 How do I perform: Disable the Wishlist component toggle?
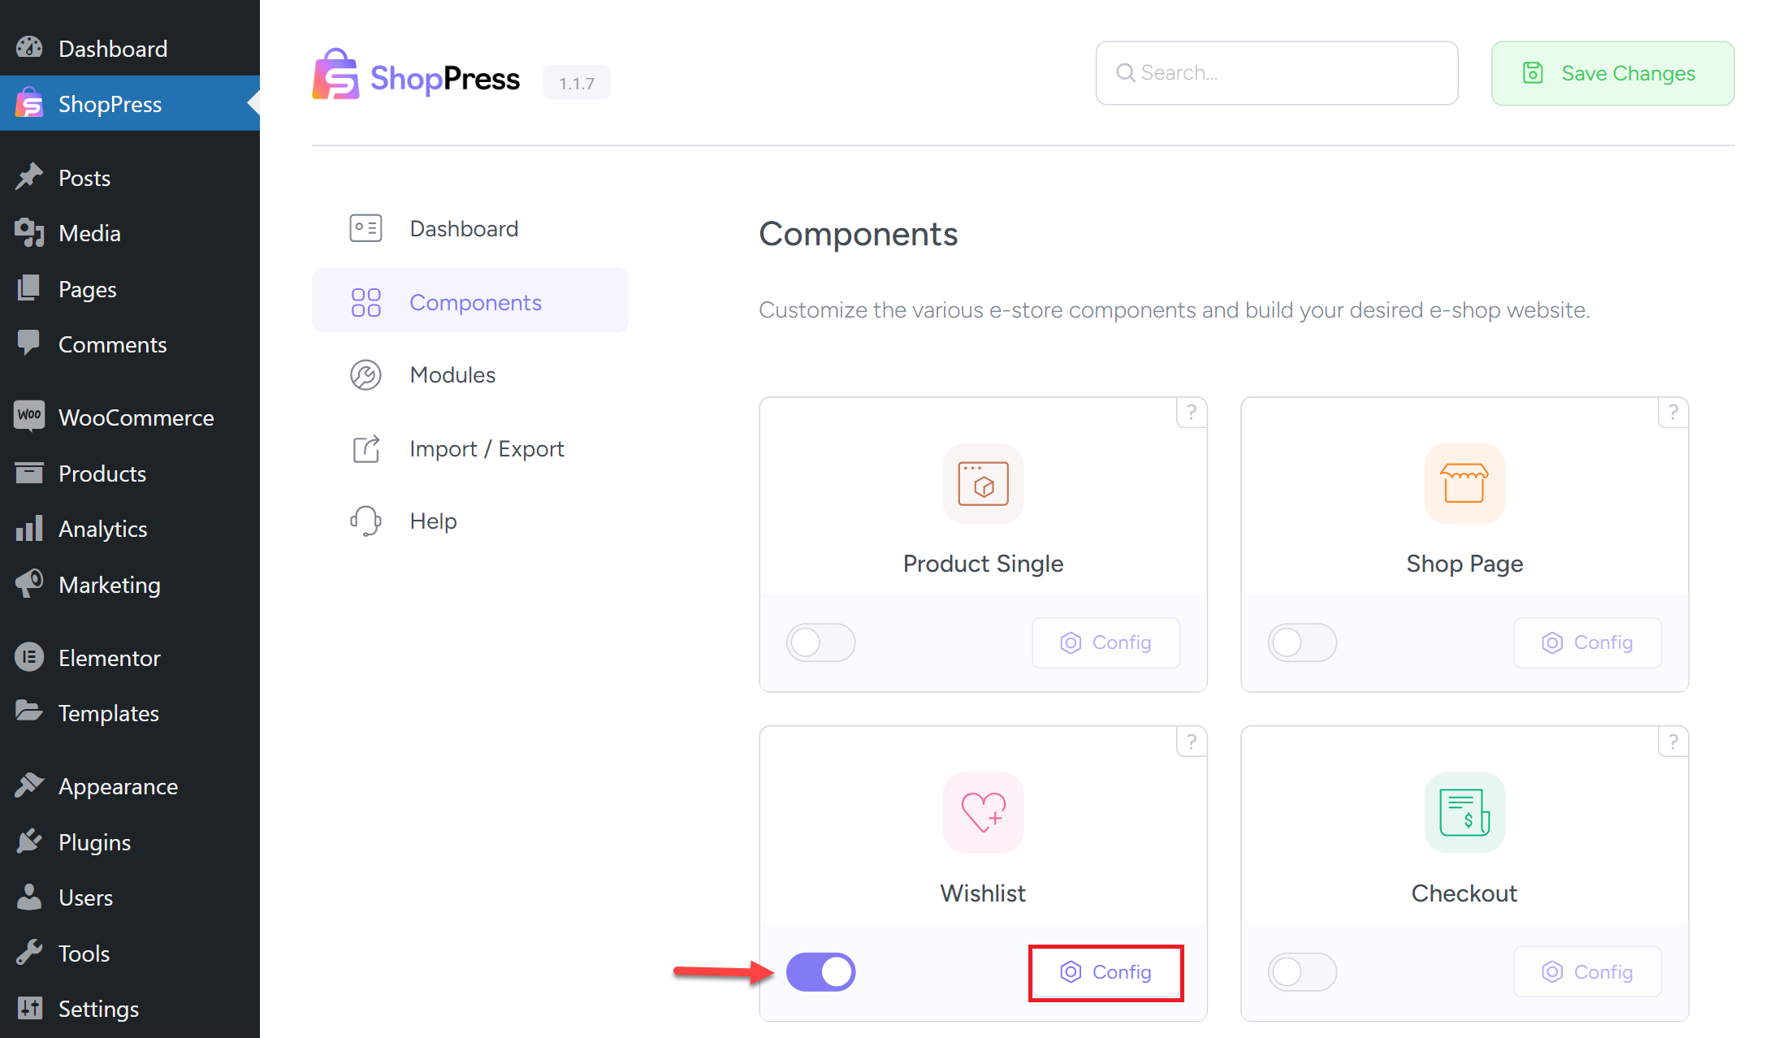click(x=820, y=971)
